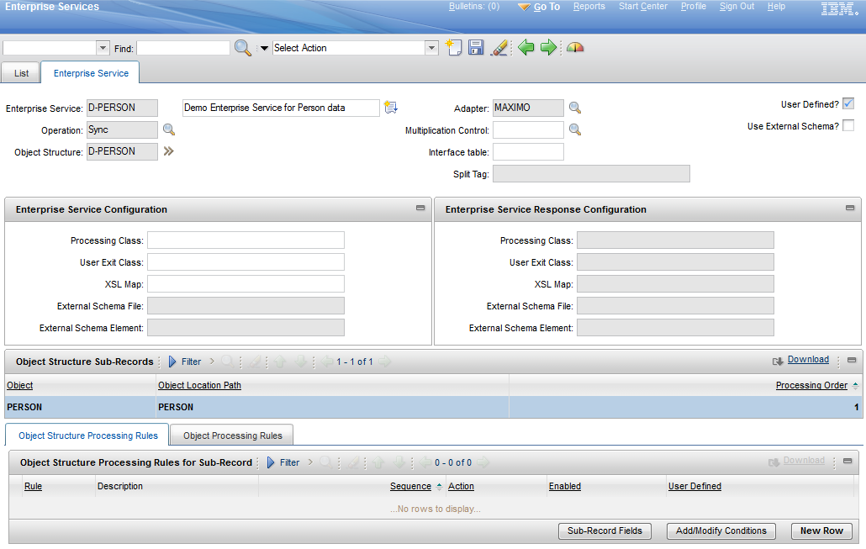The image size is (866, 549).
Task: Create a new enterprise service record
Action: point(454,48)
